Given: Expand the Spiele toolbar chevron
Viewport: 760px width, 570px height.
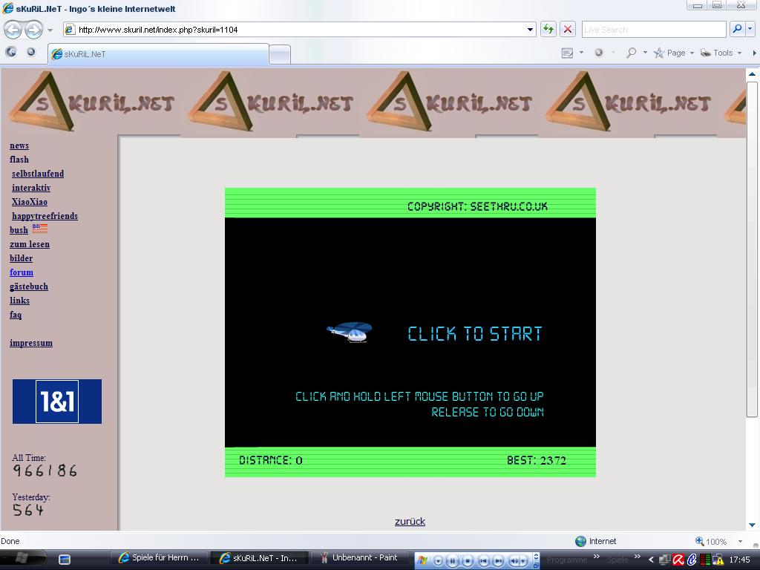Looking at the screenshot, I should tap(637, 557).
